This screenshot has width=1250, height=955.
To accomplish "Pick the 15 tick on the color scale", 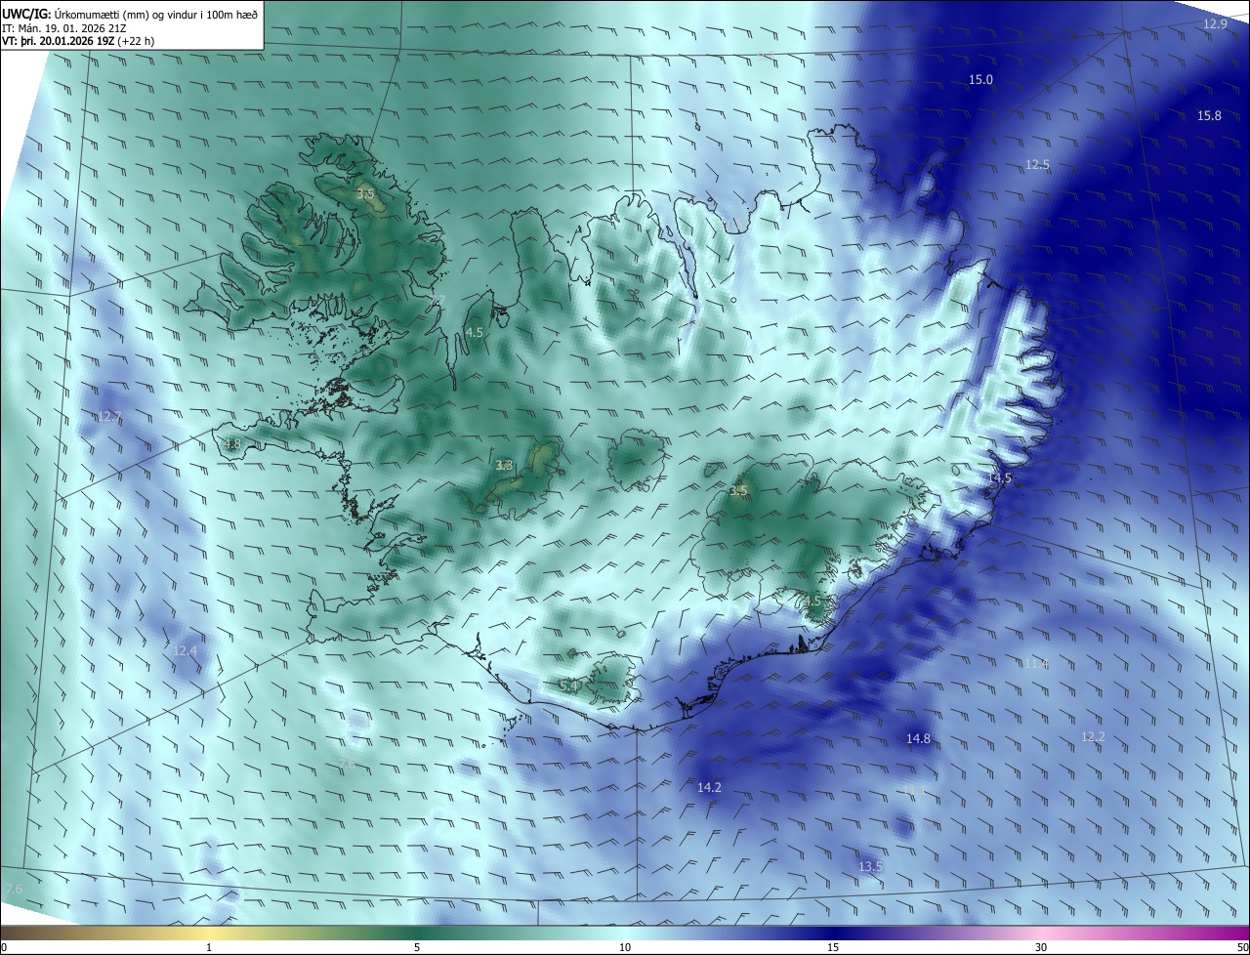I will pyautogui.click(x=833, y=948).
